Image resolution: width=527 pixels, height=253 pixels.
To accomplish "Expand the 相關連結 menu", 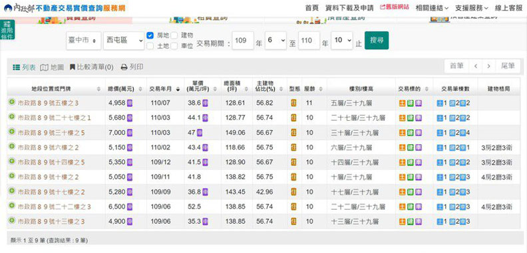I will point(432,8).
